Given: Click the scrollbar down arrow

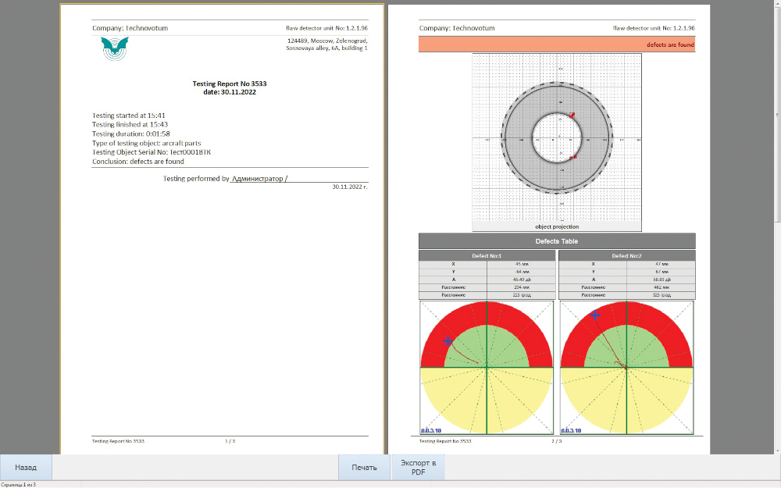Looking at the screenshot, I should click(776, 450).
